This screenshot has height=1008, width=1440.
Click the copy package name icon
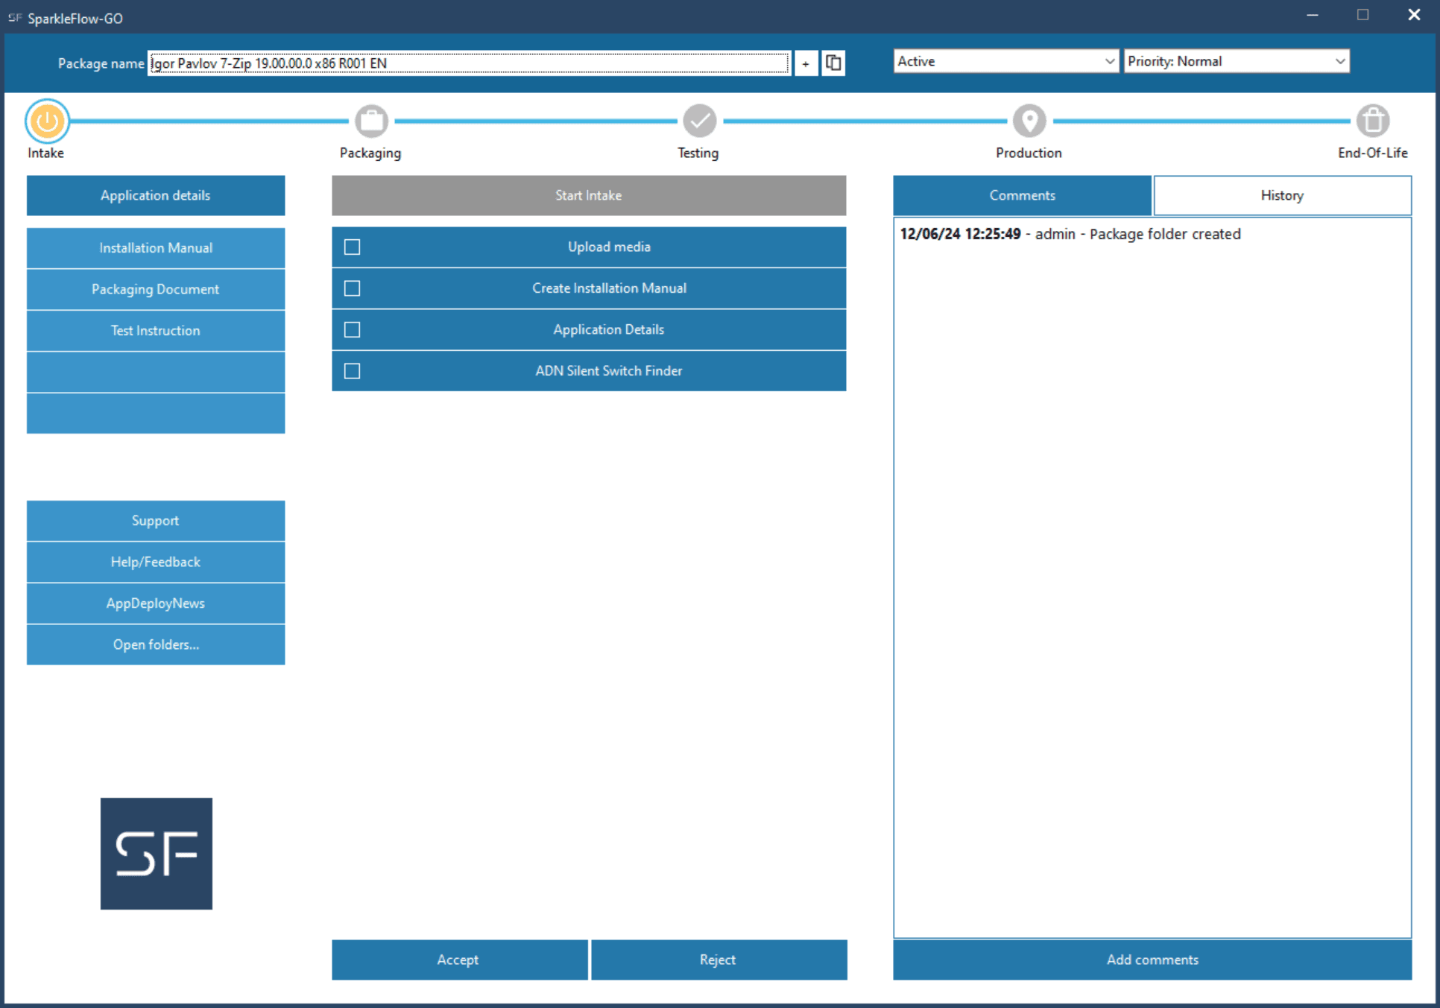[x=833, y=63]
